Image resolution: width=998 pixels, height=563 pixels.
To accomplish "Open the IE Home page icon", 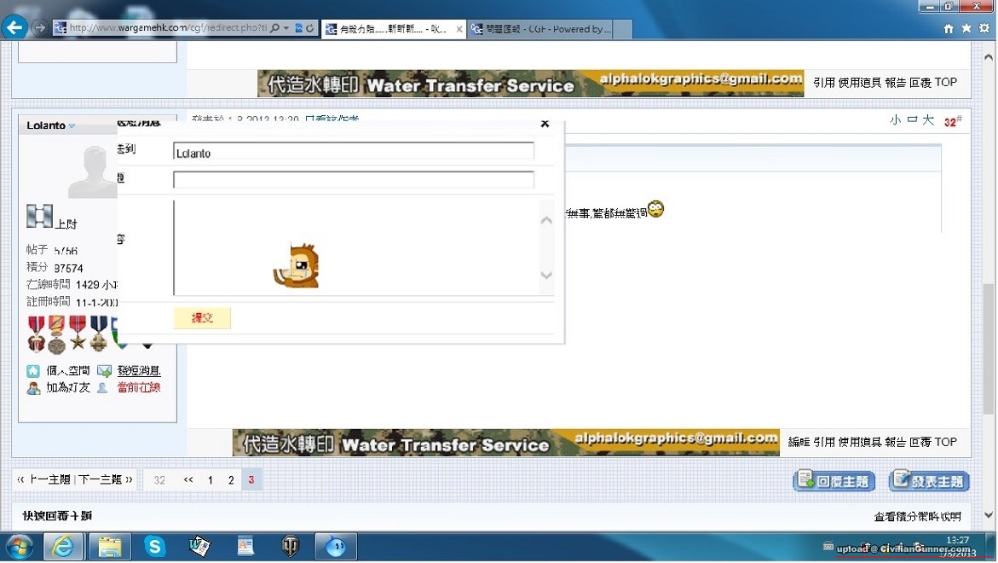I will pos(949,28).
